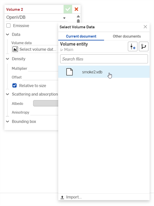
Task: Collapse the Bounding box section
Action: click(8, 121)
